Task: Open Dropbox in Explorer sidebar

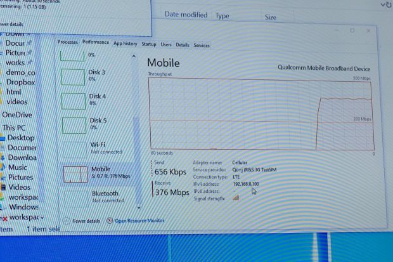Action: pos(20,82)
